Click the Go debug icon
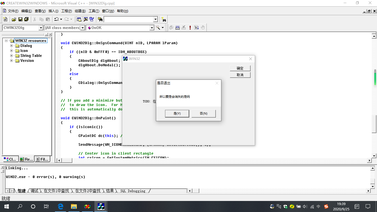Image resolution: width=377 pixels, height=212 pixels. (x=197, y=28)
